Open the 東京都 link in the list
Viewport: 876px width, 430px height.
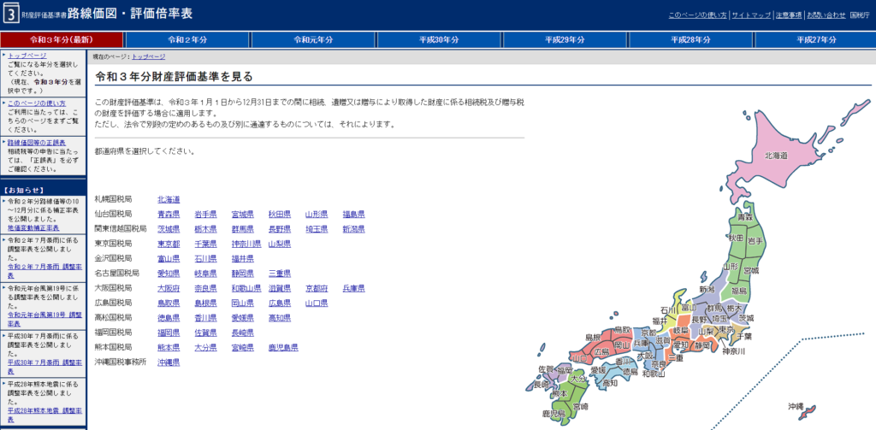tap(169, 244)
